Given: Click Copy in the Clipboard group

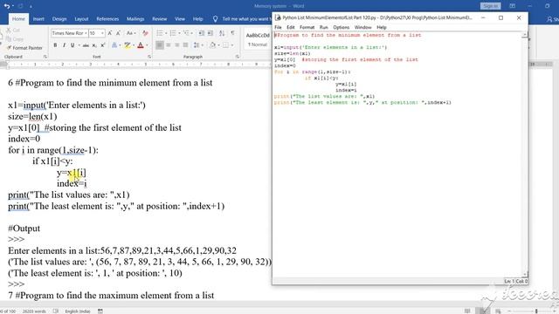Looking at the screenshot, I should [x=15, y=39].
